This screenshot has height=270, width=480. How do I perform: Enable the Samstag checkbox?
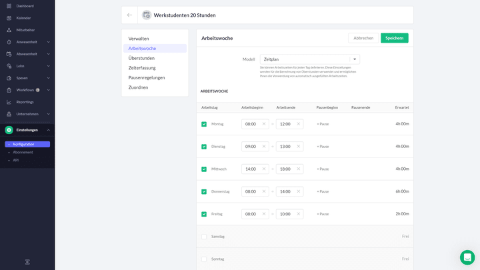[204, 237]
